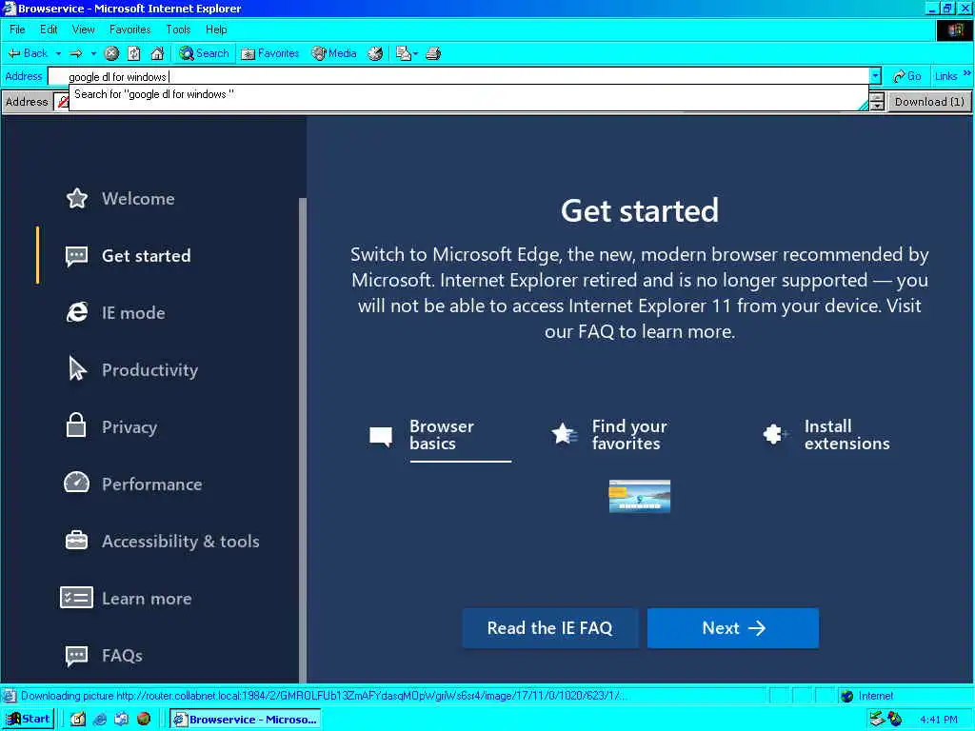The height and width of the screenshot is (731, 975).
Task: Click the Go button
Action: coord(907,76)
